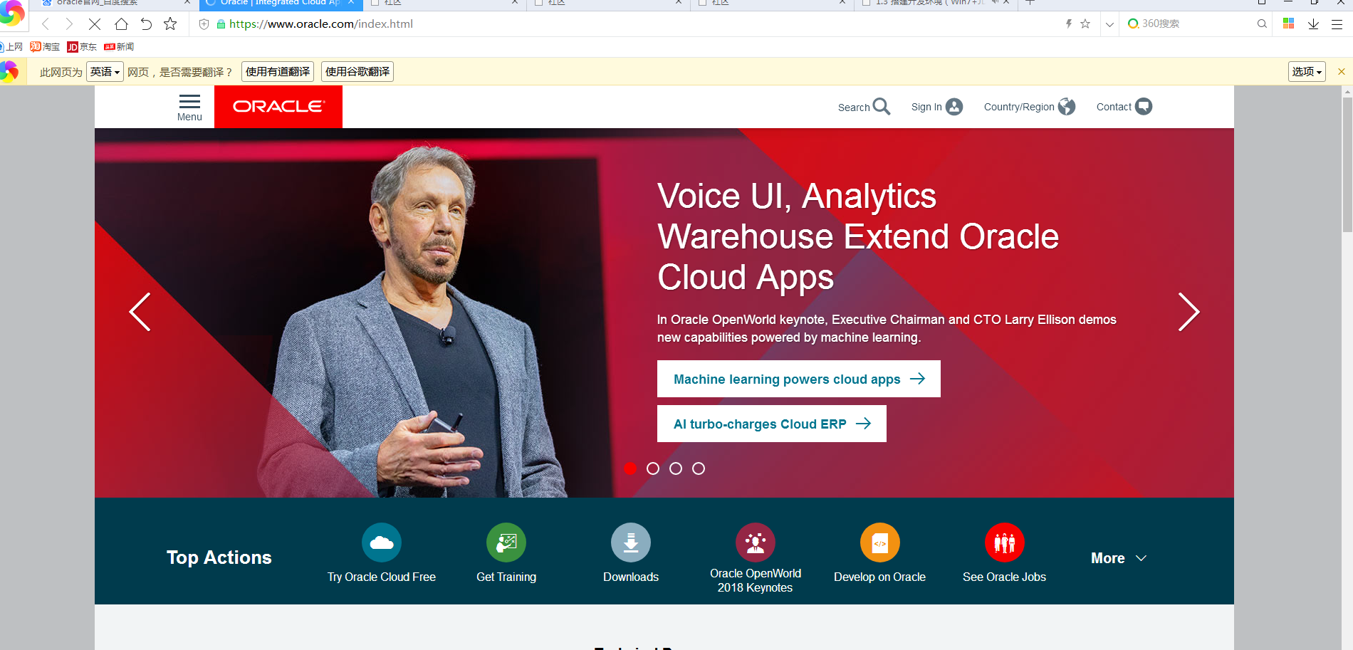Open a new tab with plus button
Screen dimensions: 1353x650
click(1030, 3)
